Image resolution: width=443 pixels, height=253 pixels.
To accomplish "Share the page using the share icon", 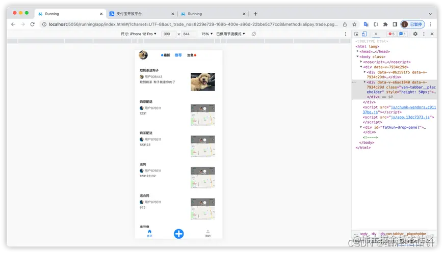I will tap(345, 24).
